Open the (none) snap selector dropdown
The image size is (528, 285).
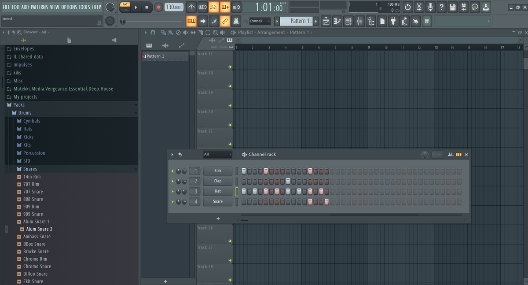260,21
